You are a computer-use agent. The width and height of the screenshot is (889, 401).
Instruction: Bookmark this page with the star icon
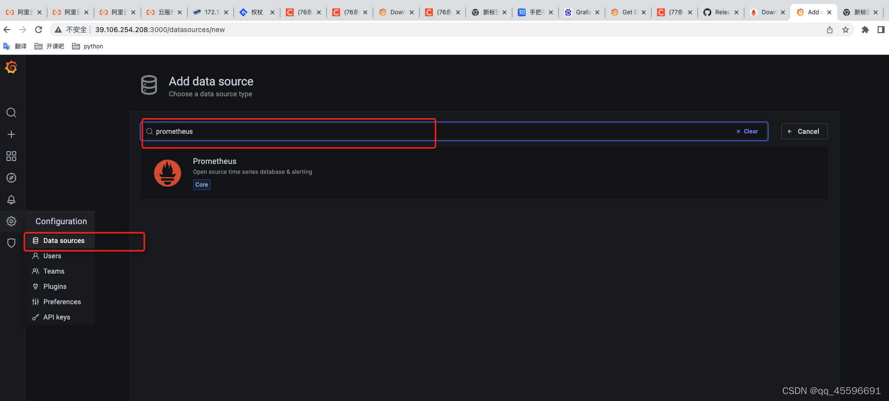[x=846, y=30]
